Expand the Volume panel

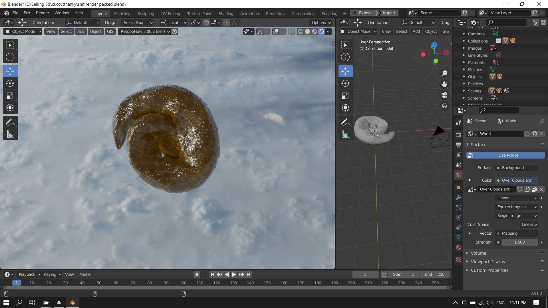pyautogui.click(x=478, y=253)
